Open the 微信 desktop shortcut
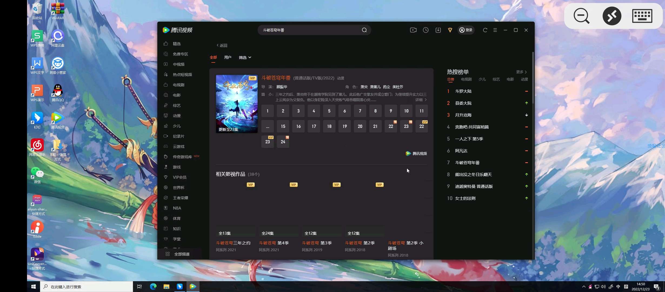 click(37, 175)
